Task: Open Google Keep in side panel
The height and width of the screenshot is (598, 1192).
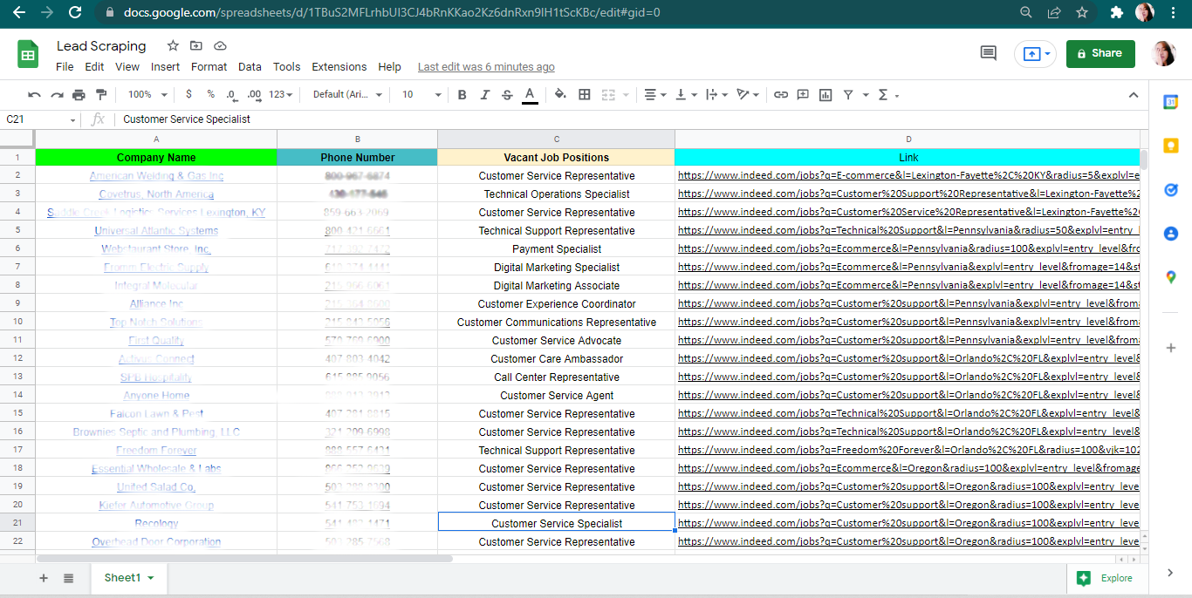Action: (1170, 146)
